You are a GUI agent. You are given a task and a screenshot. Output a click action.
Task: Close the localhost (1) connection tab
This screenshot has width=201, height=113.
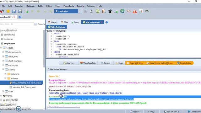click(14, 17)
